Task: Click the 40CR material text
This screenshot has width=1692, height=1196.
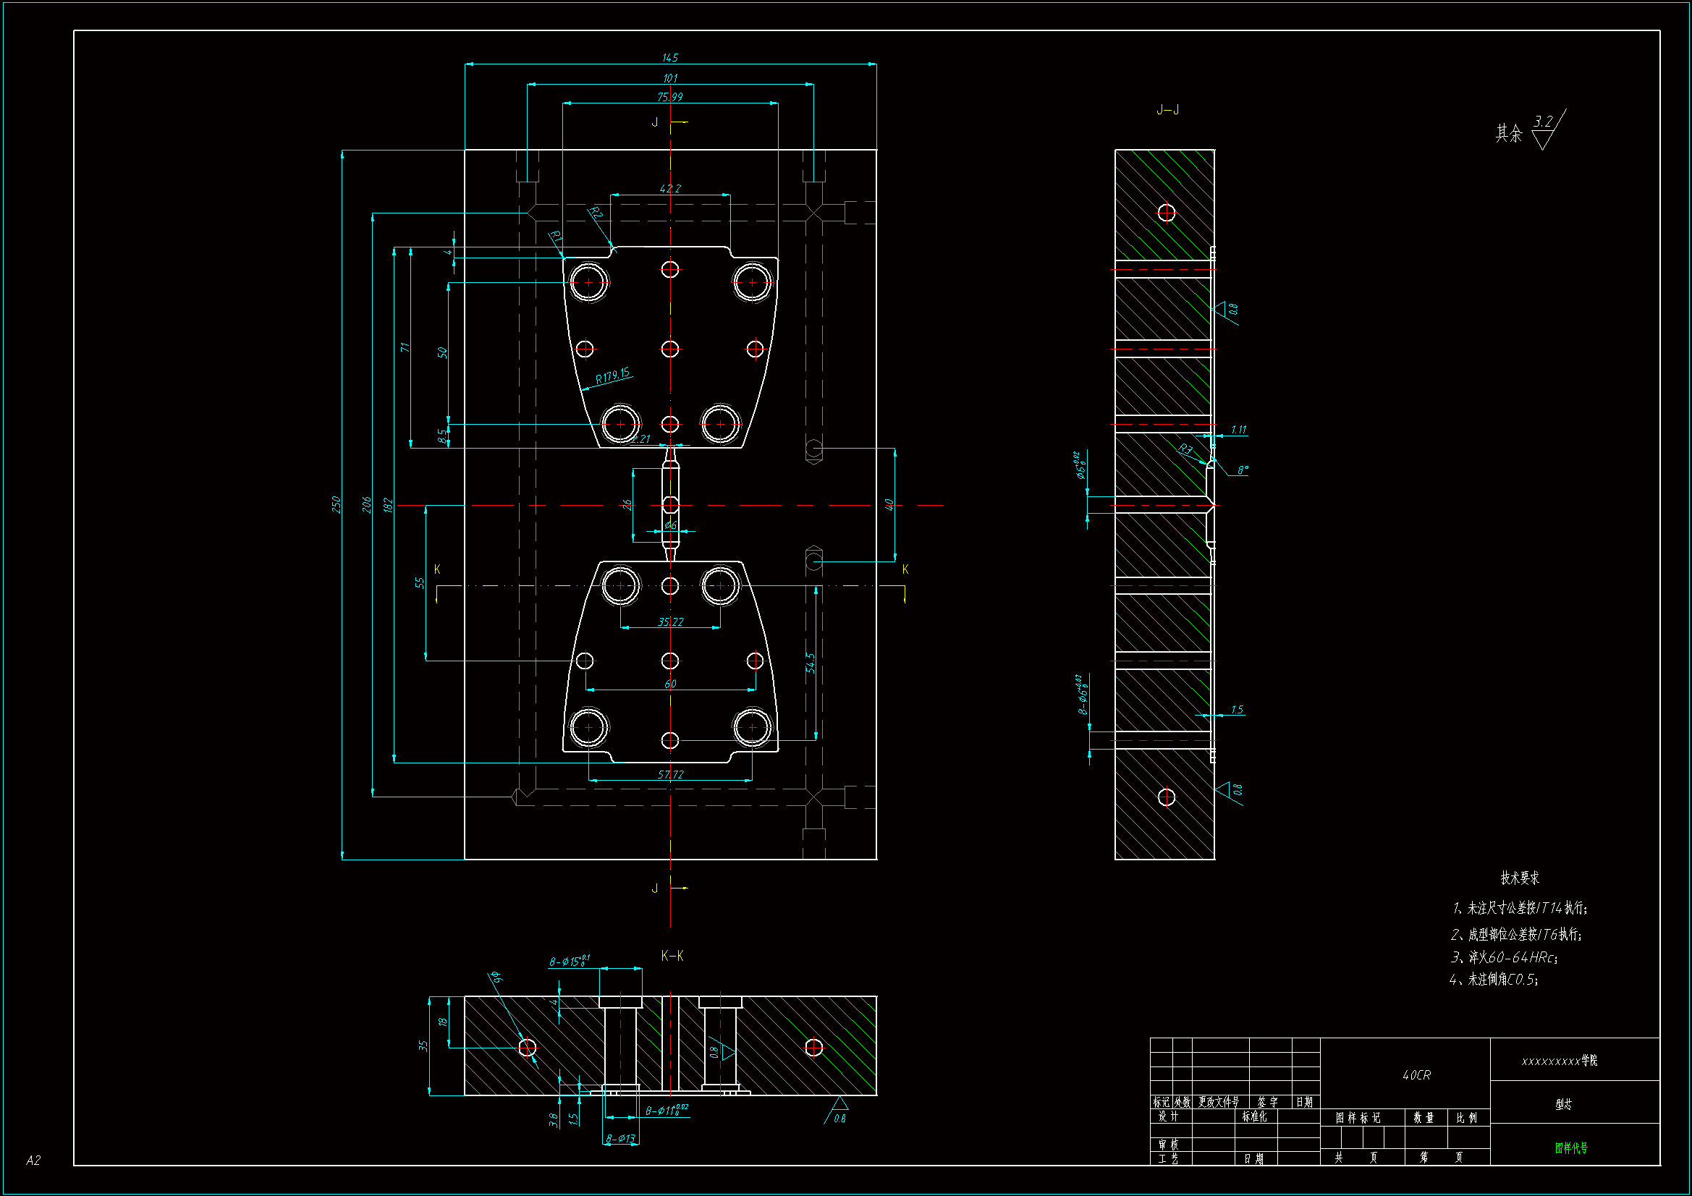Action: pos(1416,1075)
